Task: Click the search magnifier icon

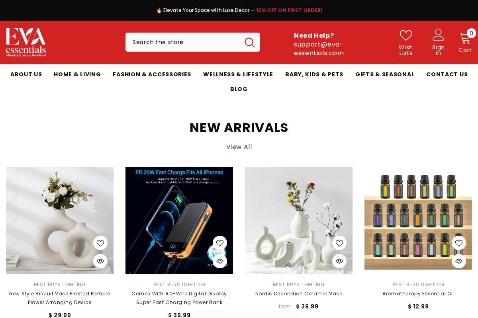Action: point(250,42)
